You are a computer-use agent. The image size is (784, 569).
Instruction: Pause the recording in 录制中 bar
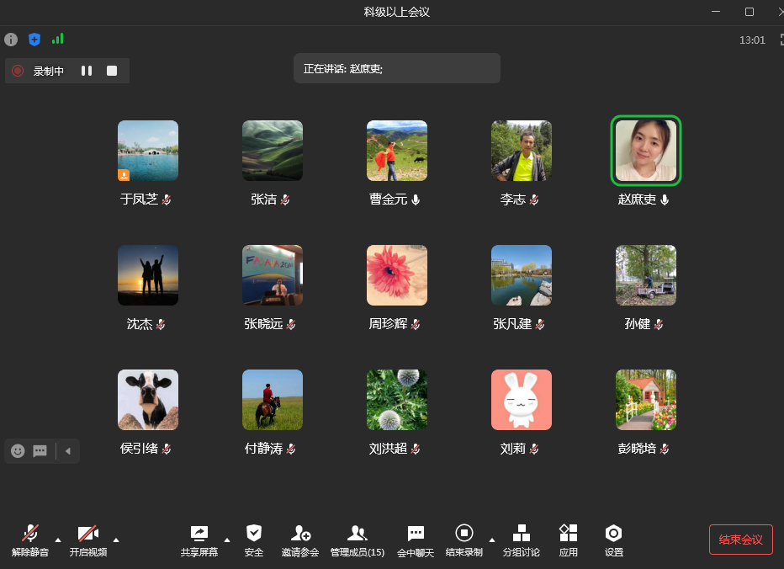pyautogui.click(x=87, y=71)
